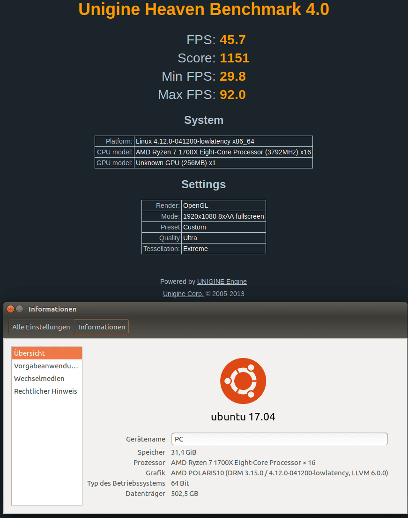408x518 pixels.
Task: Click the ubuntu 17.04 version text
Action: (x=243, y=417)
